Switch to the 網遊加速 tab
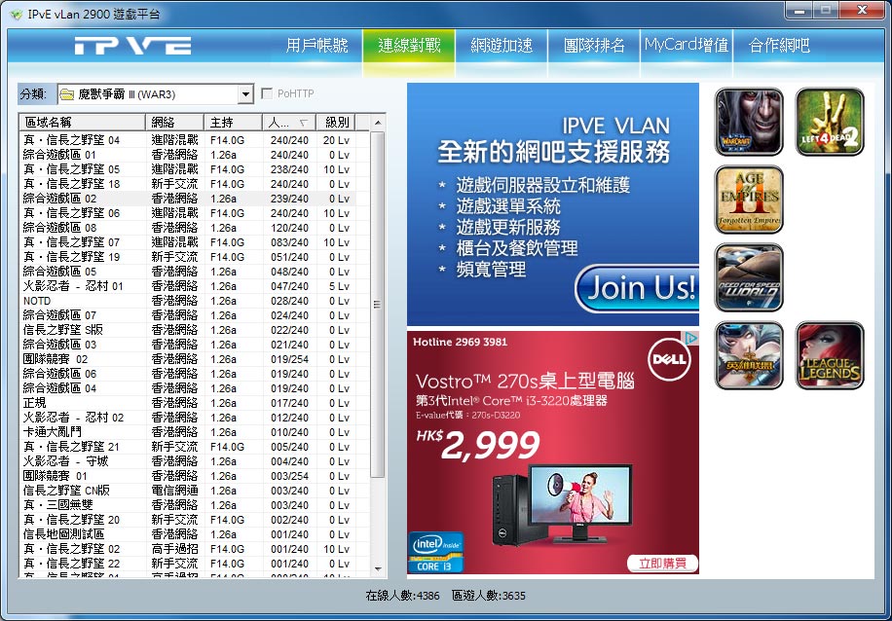This screenshot has height=621, width=892. tap(502, 46)
